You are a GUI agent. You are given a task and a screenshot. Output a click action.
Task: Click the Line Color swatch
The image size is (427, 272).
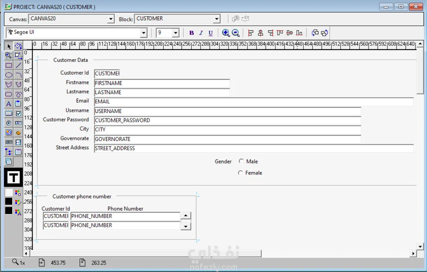[x=9, y=202]
